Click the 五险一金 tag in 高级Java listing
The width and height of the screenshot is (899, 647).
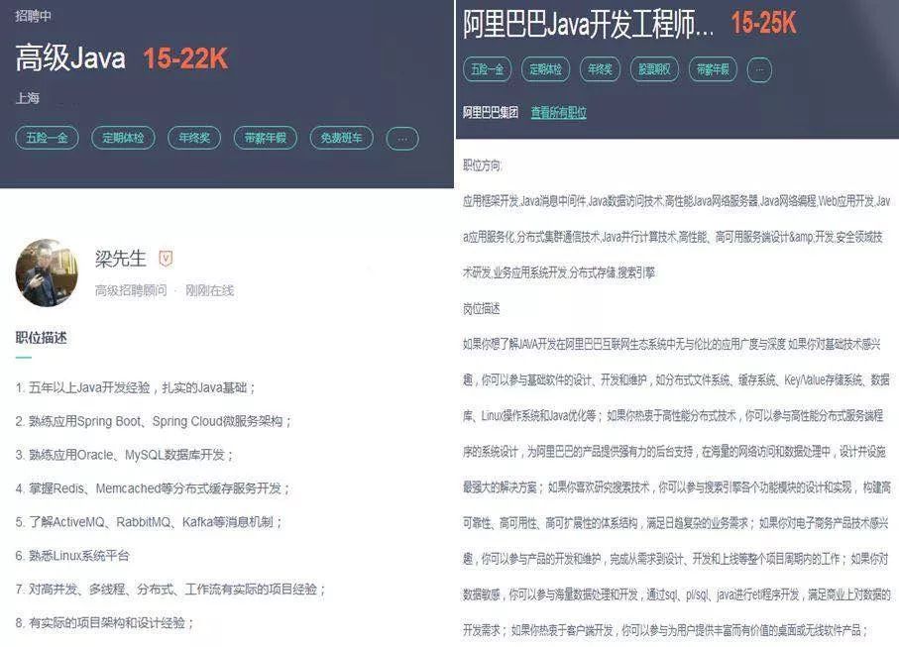(x=47, y=138)
